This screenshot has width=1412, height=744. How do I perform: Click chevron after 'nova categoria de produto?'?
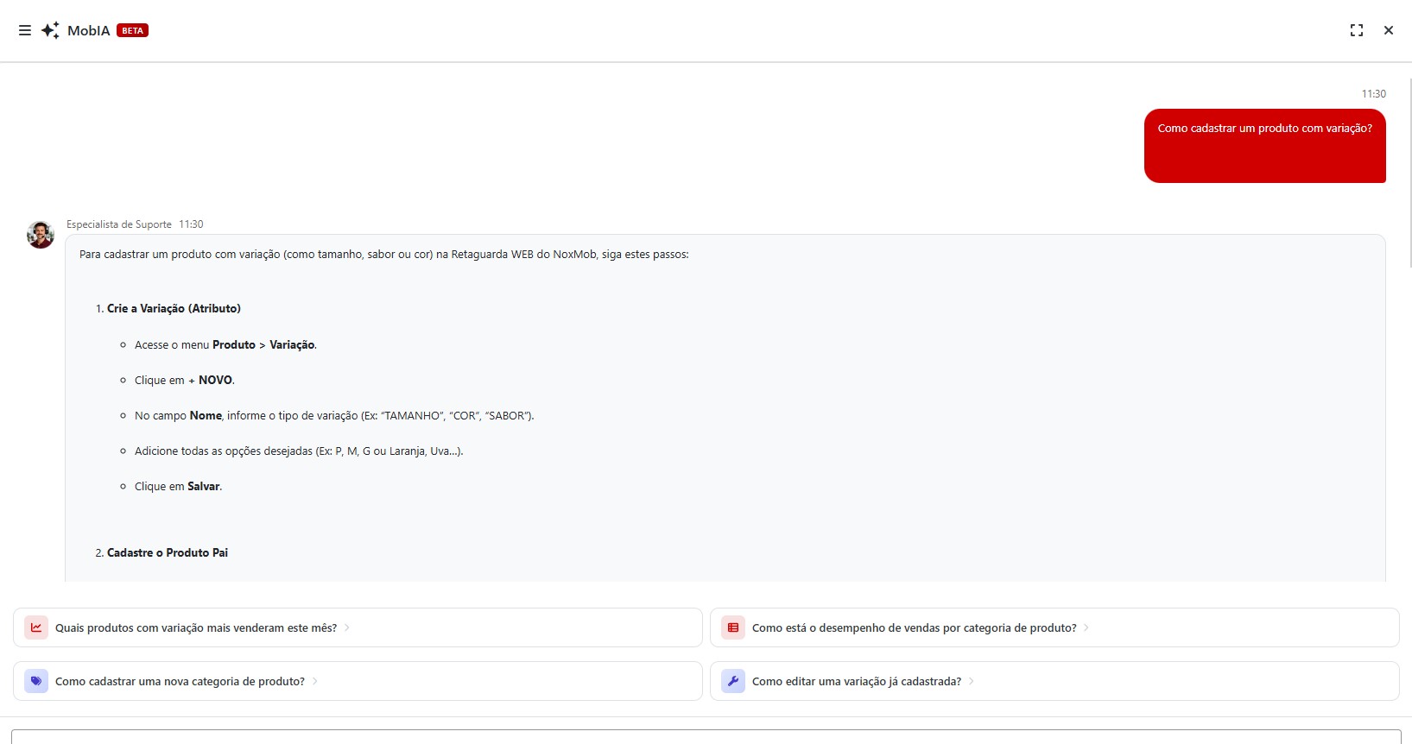click(x=315, y=681)
